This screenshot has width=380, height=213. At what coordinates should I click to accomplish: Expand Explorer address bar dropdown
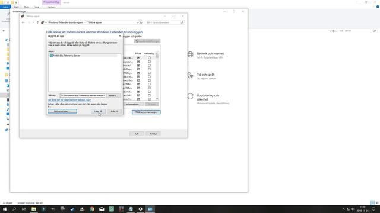[330, 31]
